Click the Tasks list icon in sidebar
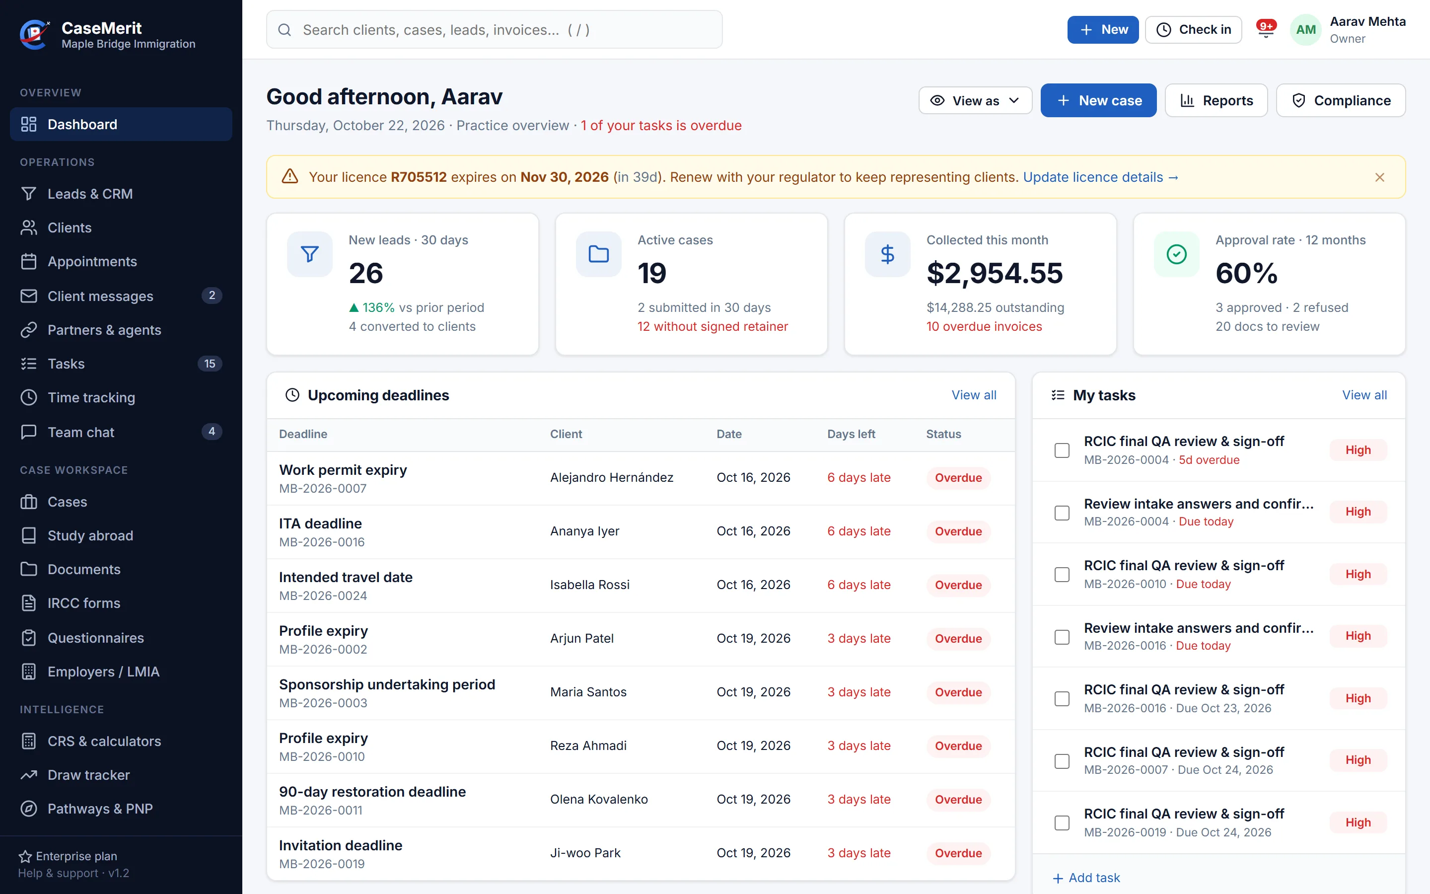 click(x=28, y=364)
